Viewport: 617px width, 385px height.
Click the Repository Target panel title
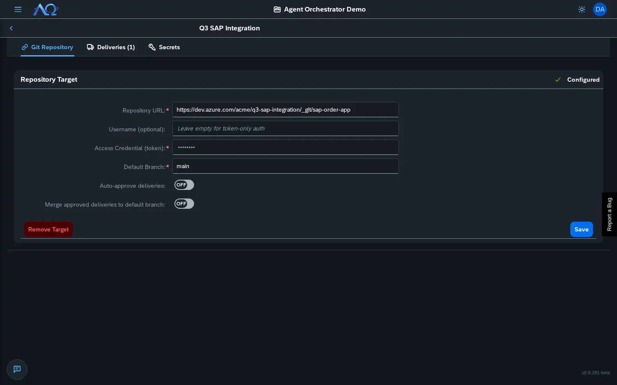[x=49, y=80]
